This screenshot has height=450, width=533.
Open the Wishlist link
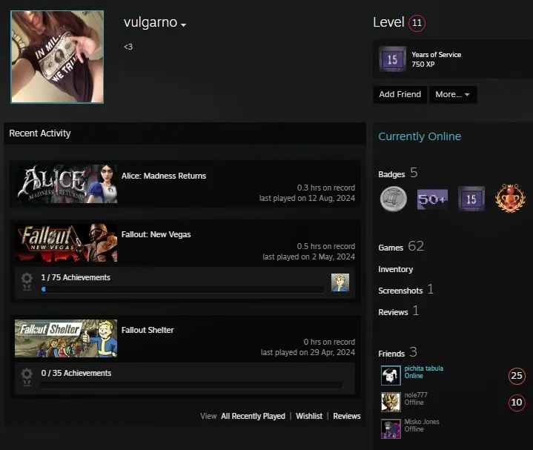click(309, 416)
